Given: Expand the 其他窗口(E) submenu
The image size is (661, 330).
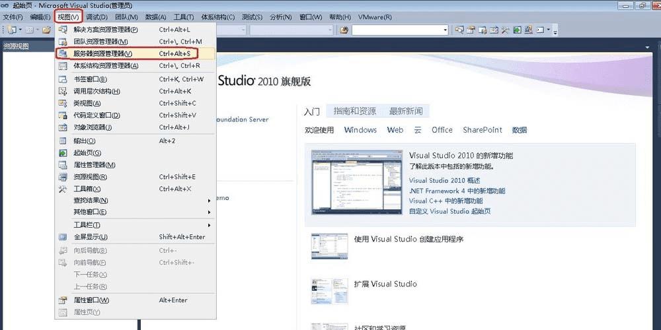Looking at the screenshot, I should click(209, 213).
